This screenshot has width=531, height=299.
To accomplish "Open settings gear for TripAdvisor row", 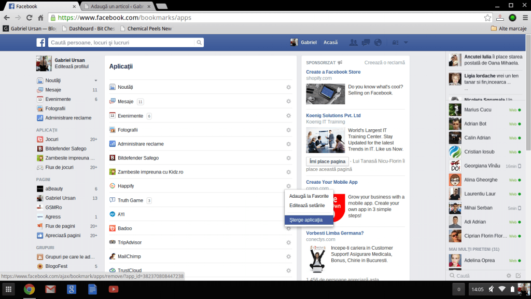I will click(288, 242).
